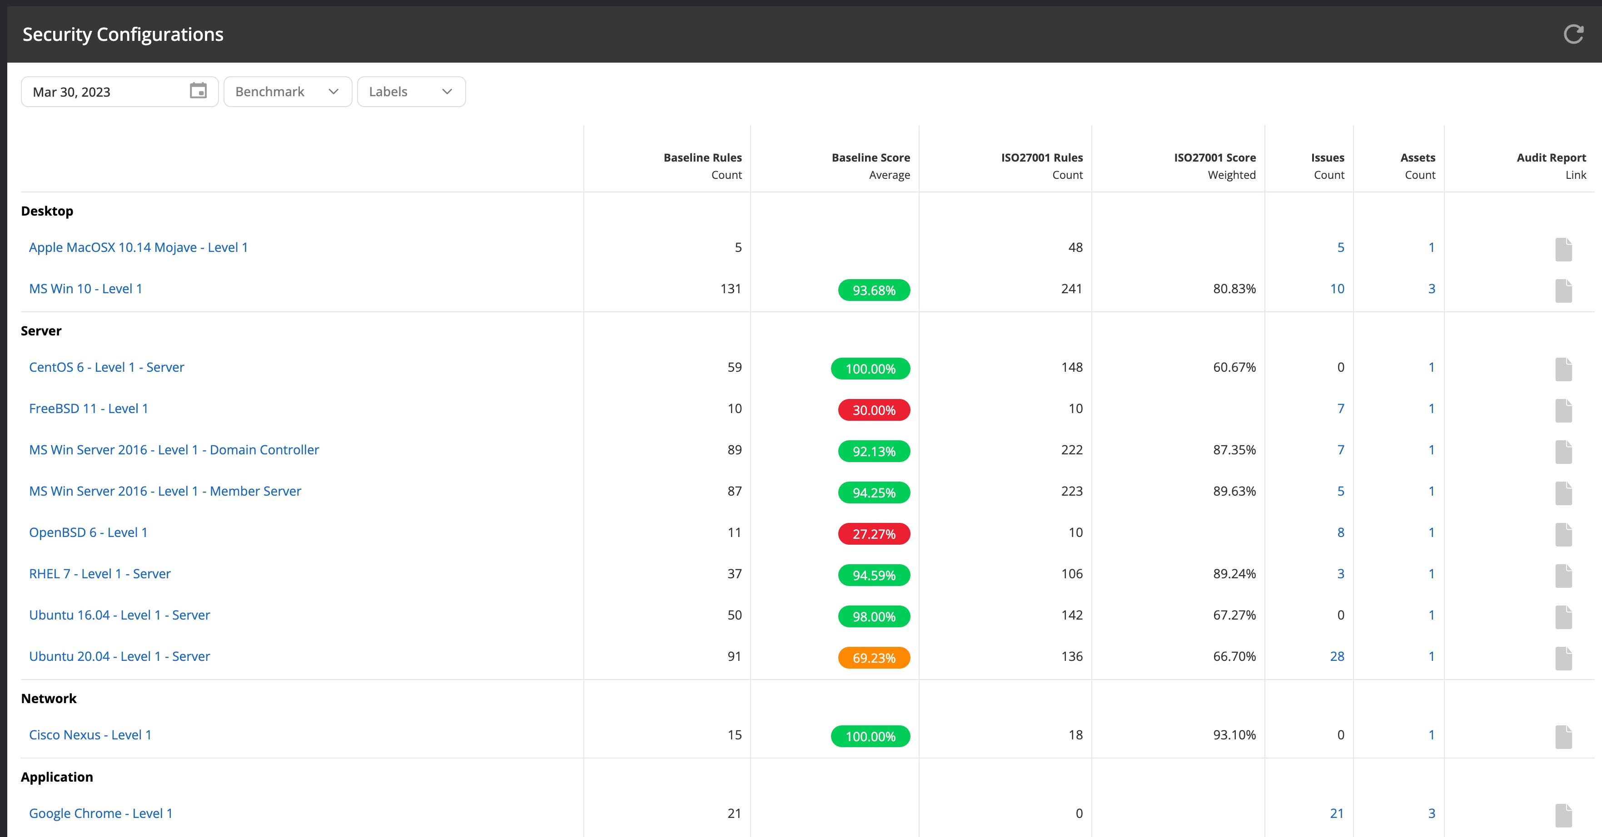Open the Audit Report for MS Win 10
The image size is (1602, 837).
(x=1564, y=290)
